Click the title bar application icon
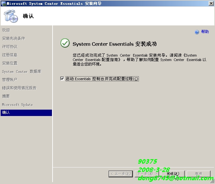Screen dimensions: 215x184 coord(4,3)
